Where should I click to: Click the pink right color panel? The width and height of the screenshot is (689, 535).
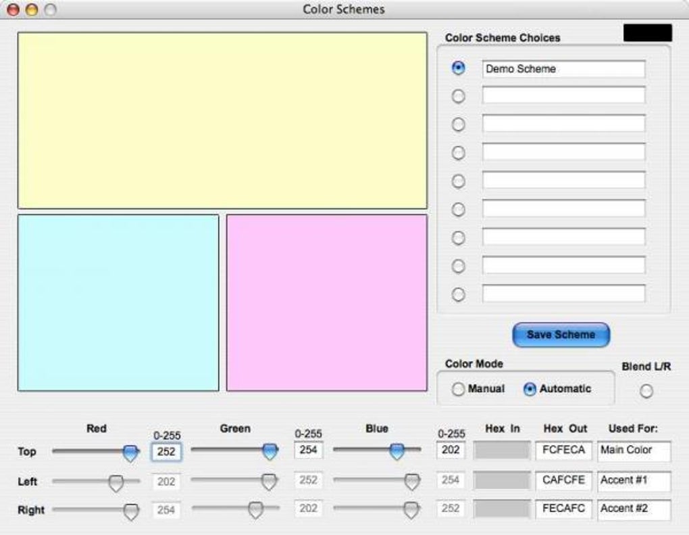click(327, 302)
